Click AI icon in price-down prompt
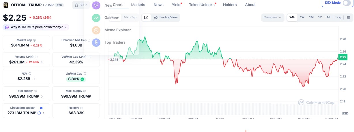The height and width of the screenshot is (132, 354). point(7,27)
